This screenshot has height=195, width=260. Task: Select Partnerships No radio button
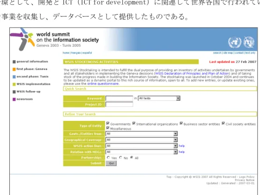pos(120,157)
